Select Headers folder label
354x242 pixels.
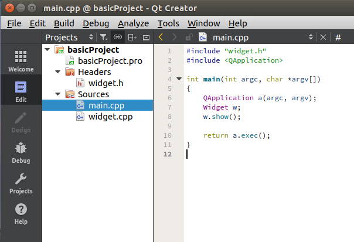coord(94,72)
